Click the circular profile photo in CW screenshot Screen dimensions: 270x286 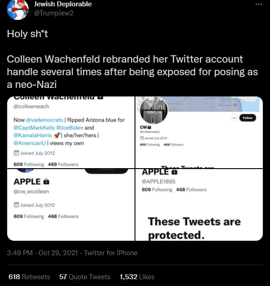(154, 110)
